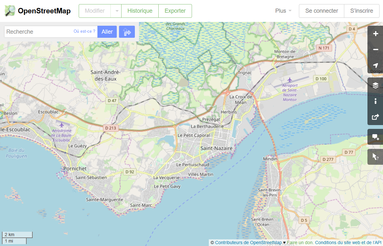
Task: Click the La Baule-Escoublac aerodrome icon
Action: [62, 124]
